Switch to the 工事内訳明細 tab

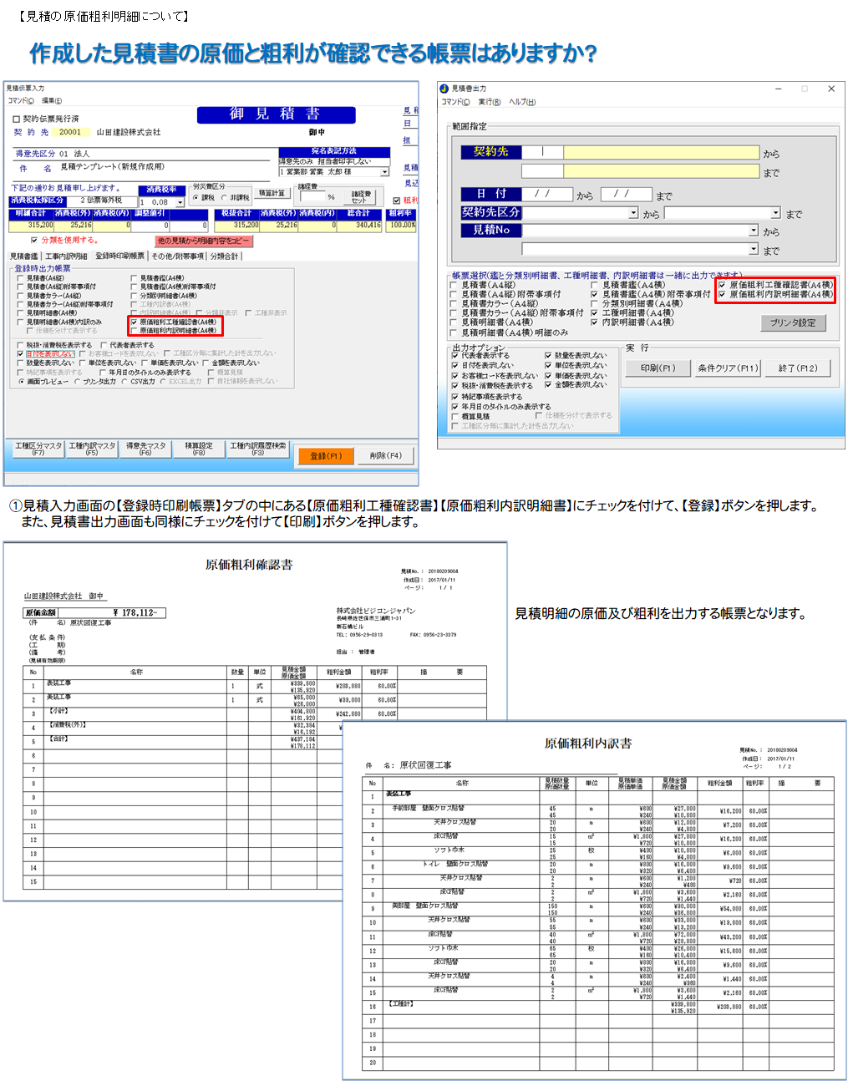(x=67, y=256)
